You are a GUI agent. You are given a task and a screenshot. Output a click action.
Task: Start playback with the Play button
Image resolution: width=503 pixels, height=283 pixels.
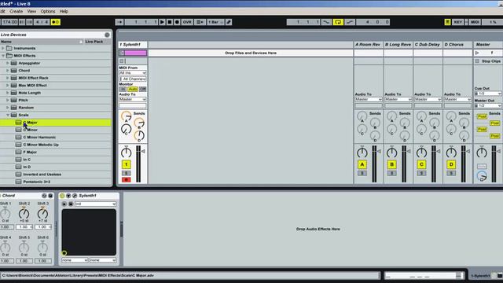tap(162, 22)
